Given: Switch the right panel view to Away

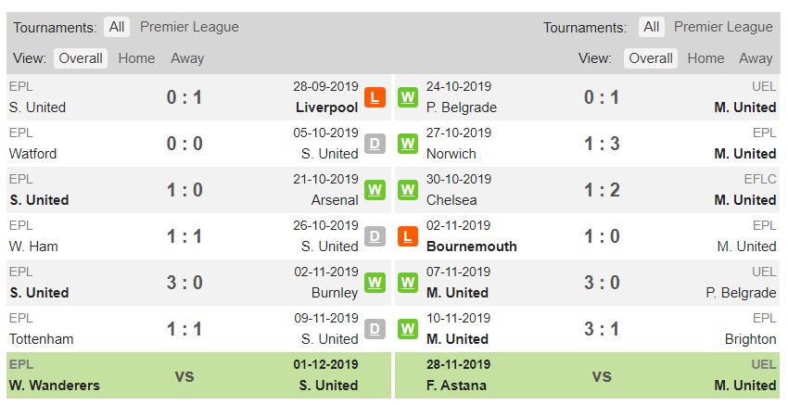Looking at the screenshot, I should (x=756, y=58).
